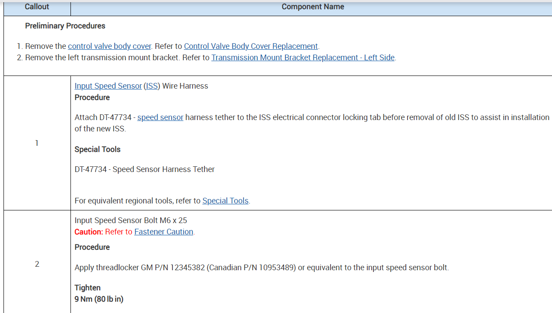This screenshot has width=552, height=313.
Task: Open the Fastener Caution link
Action: 164,232
